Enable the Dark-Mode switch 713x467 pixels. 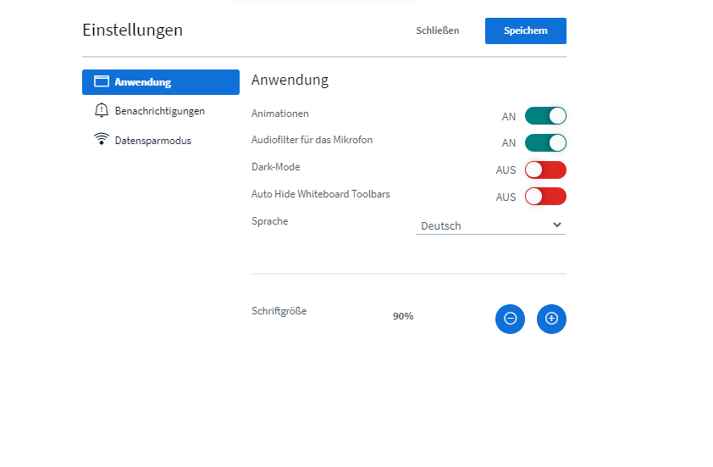[x=545, y=170]
